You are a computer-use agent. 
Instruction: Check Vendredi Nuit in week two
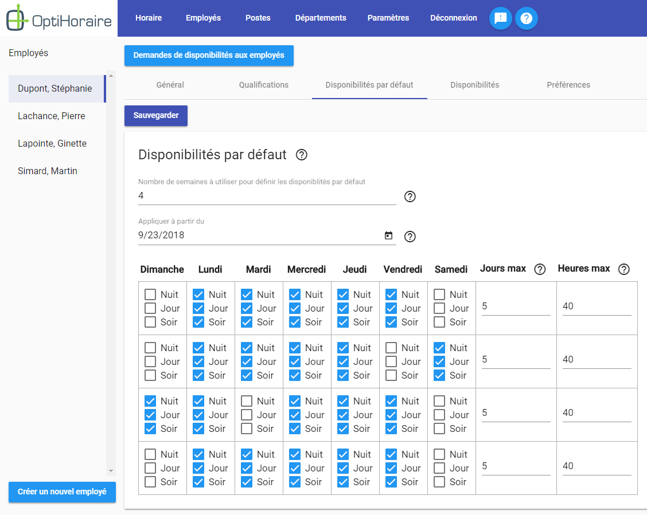pyautogui.click(x=391, y=348)
